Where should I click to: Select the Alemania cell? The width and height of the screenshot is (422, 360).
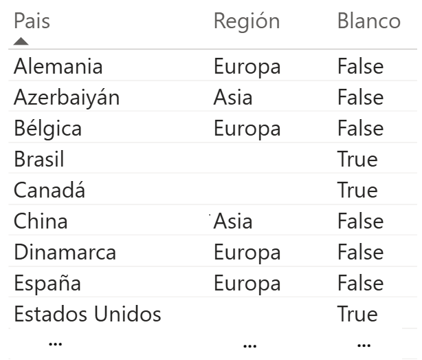click(58, 67)
